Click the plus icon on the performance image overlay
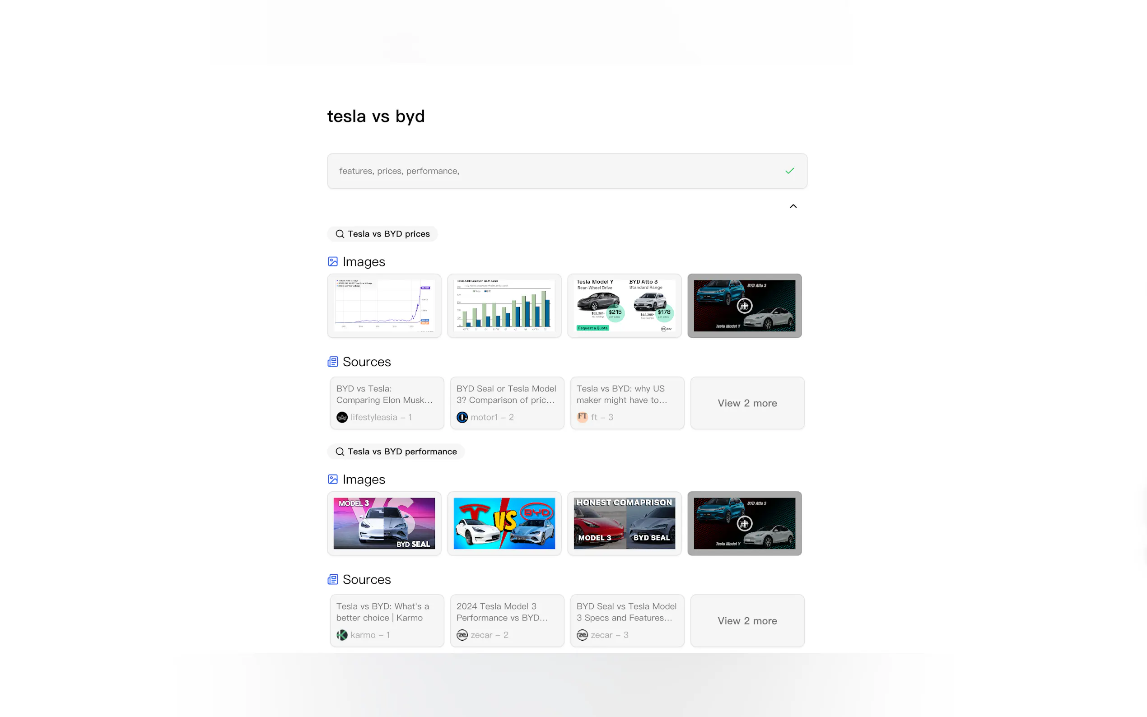Image resolution: width=1147 pixels, height=717 pixels. (744, 523)
